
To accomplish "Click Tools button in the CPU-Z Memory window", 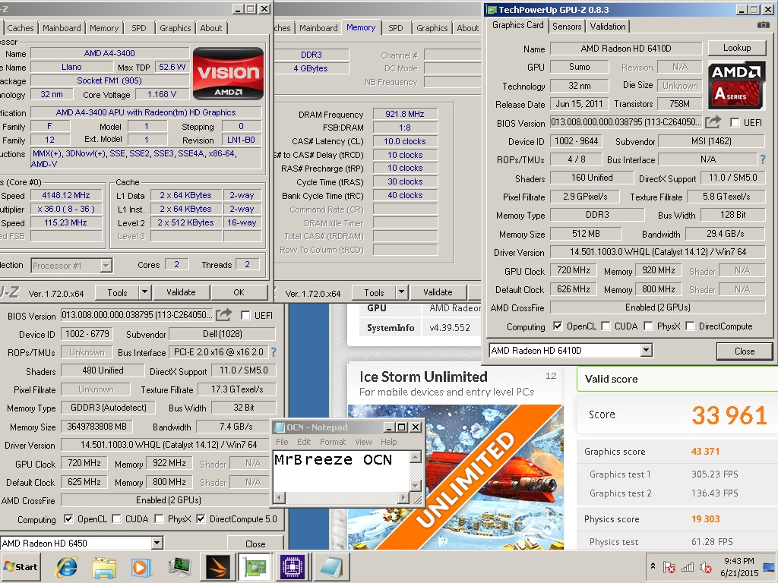I will 374,292.
